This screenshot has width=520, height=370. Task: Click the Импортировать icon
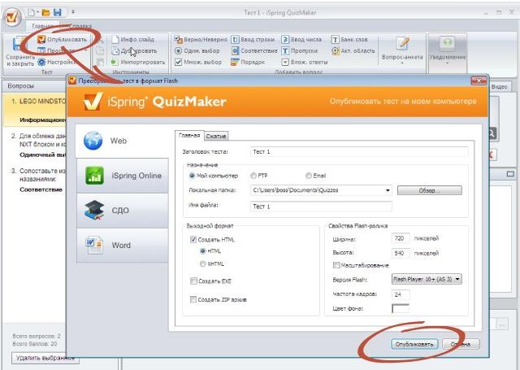tap(115, 62)
